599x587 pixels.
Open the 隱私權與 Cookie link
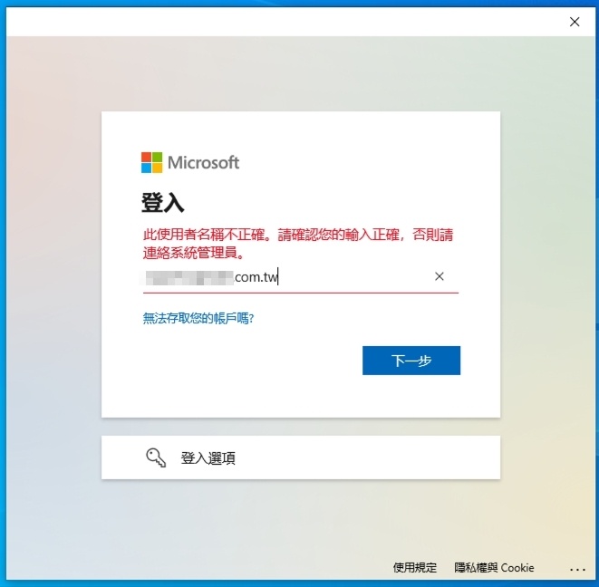coord(494,567)
